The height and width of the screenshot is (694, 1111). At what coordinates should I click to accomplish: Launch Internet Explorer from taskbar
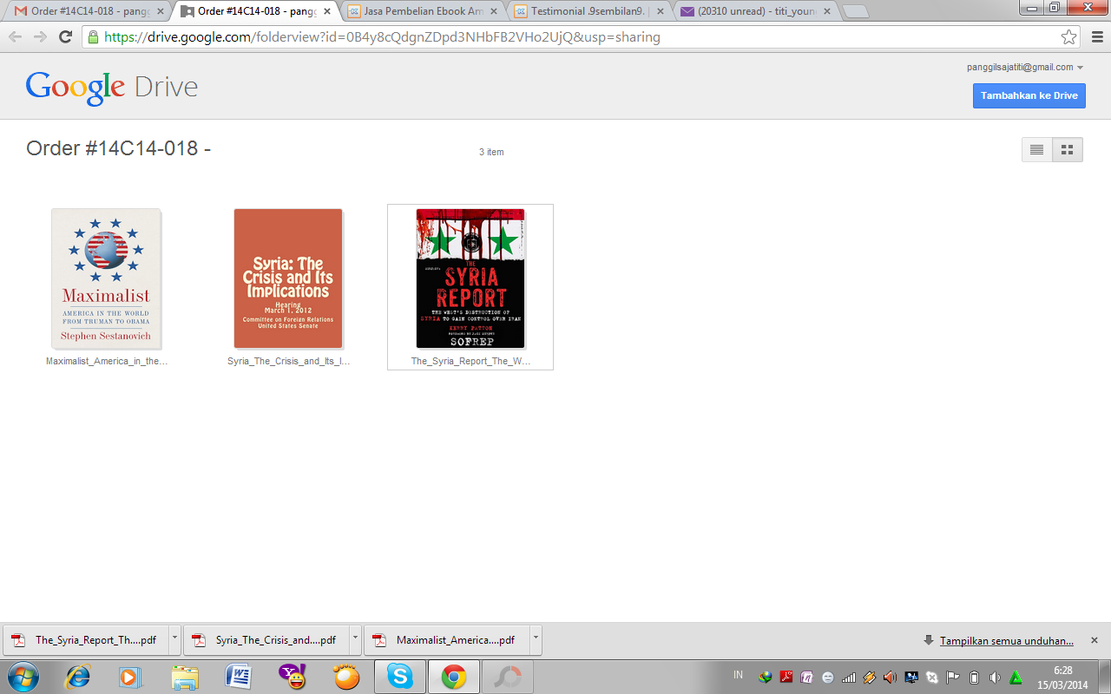tap(78, 676)
